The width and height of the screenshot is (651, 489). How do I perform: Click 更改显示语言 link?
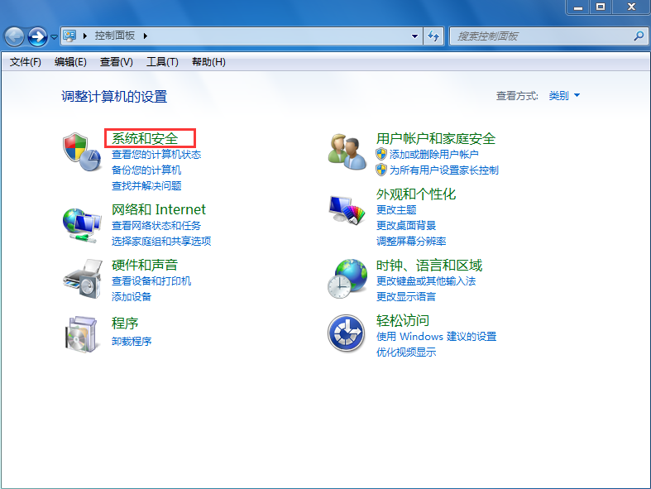[406, 297]
